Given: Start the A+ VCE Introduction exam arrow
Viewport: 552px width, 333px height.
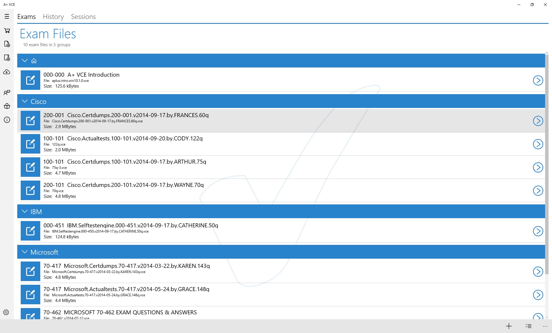Looking at the screenshot, I should coord(538,80).
